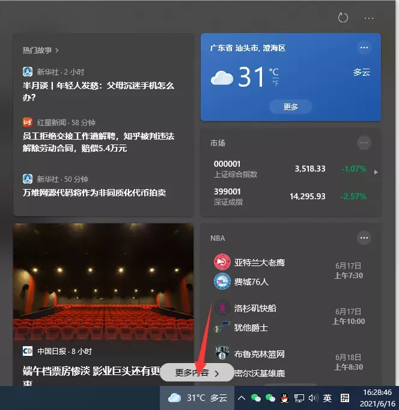Open story 万维网源代码将作为非同质化代币拍卖

94,193
